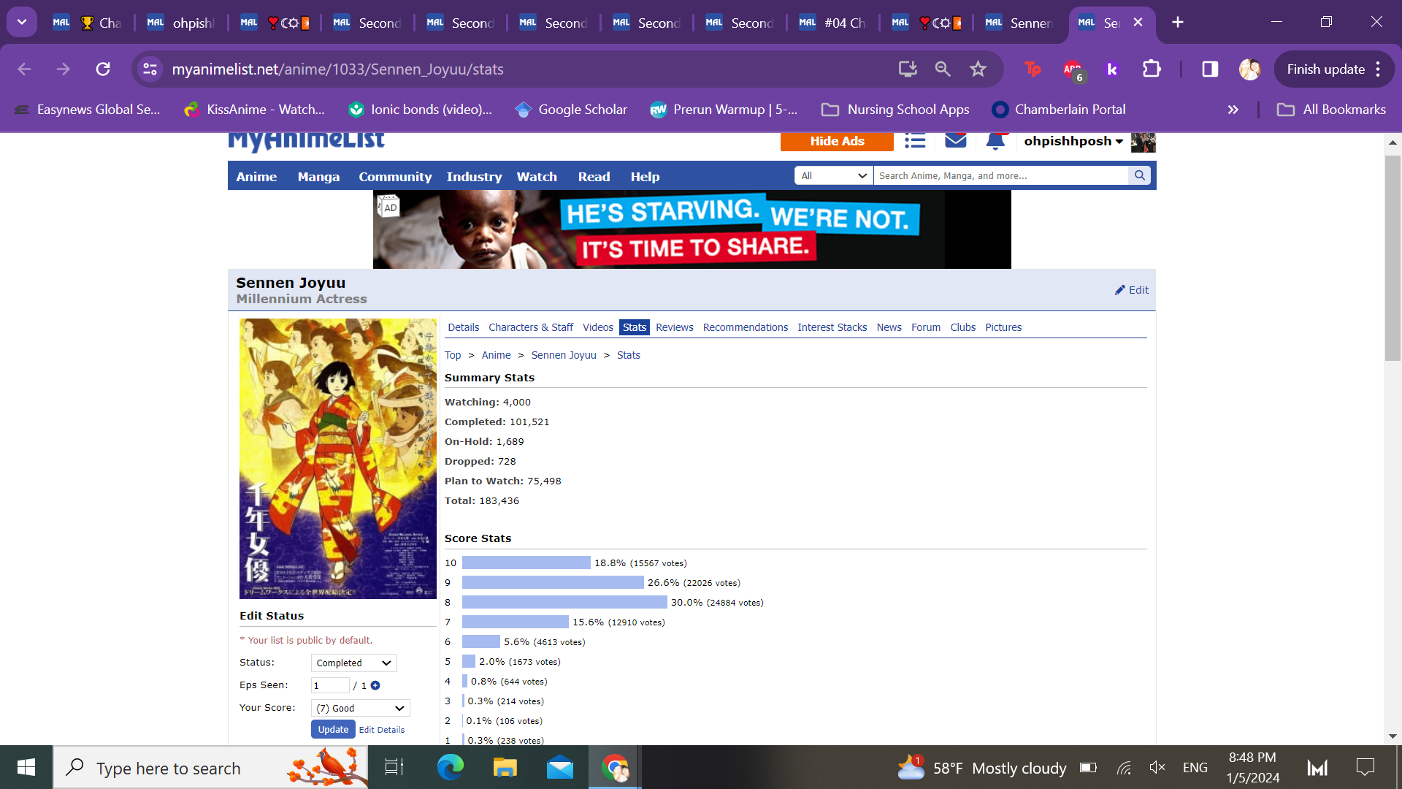This screenshot has width=1402, height=789.
Task: Open the search category dropdown labeled All
Action: point(834,175)
